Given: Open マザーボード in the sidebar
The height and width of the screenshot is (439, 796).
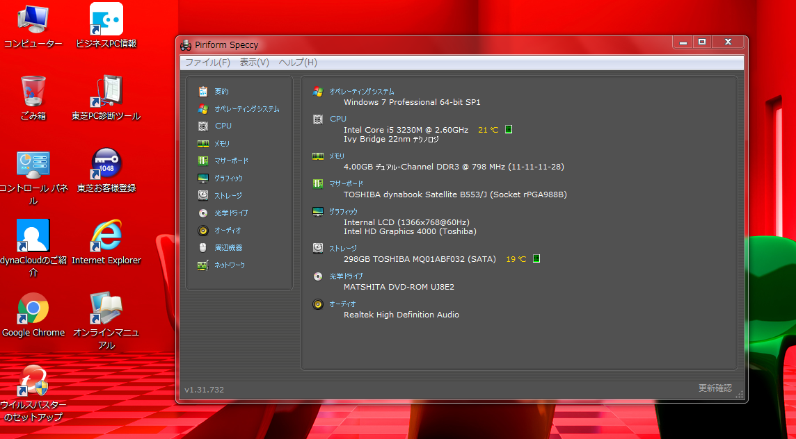Looking at the screenshot, I should 223,160.
